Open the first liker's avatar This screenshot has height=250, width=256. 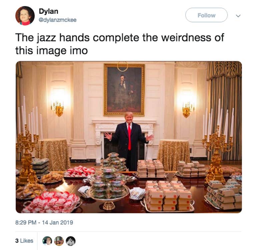tap(47, 241)
